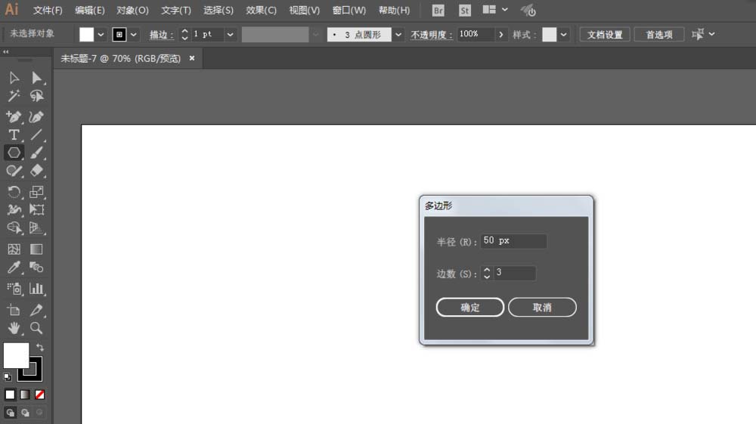This screenshot has height=424, width=756.
Task: Set Color fill mode
Action: coord(10,395)
